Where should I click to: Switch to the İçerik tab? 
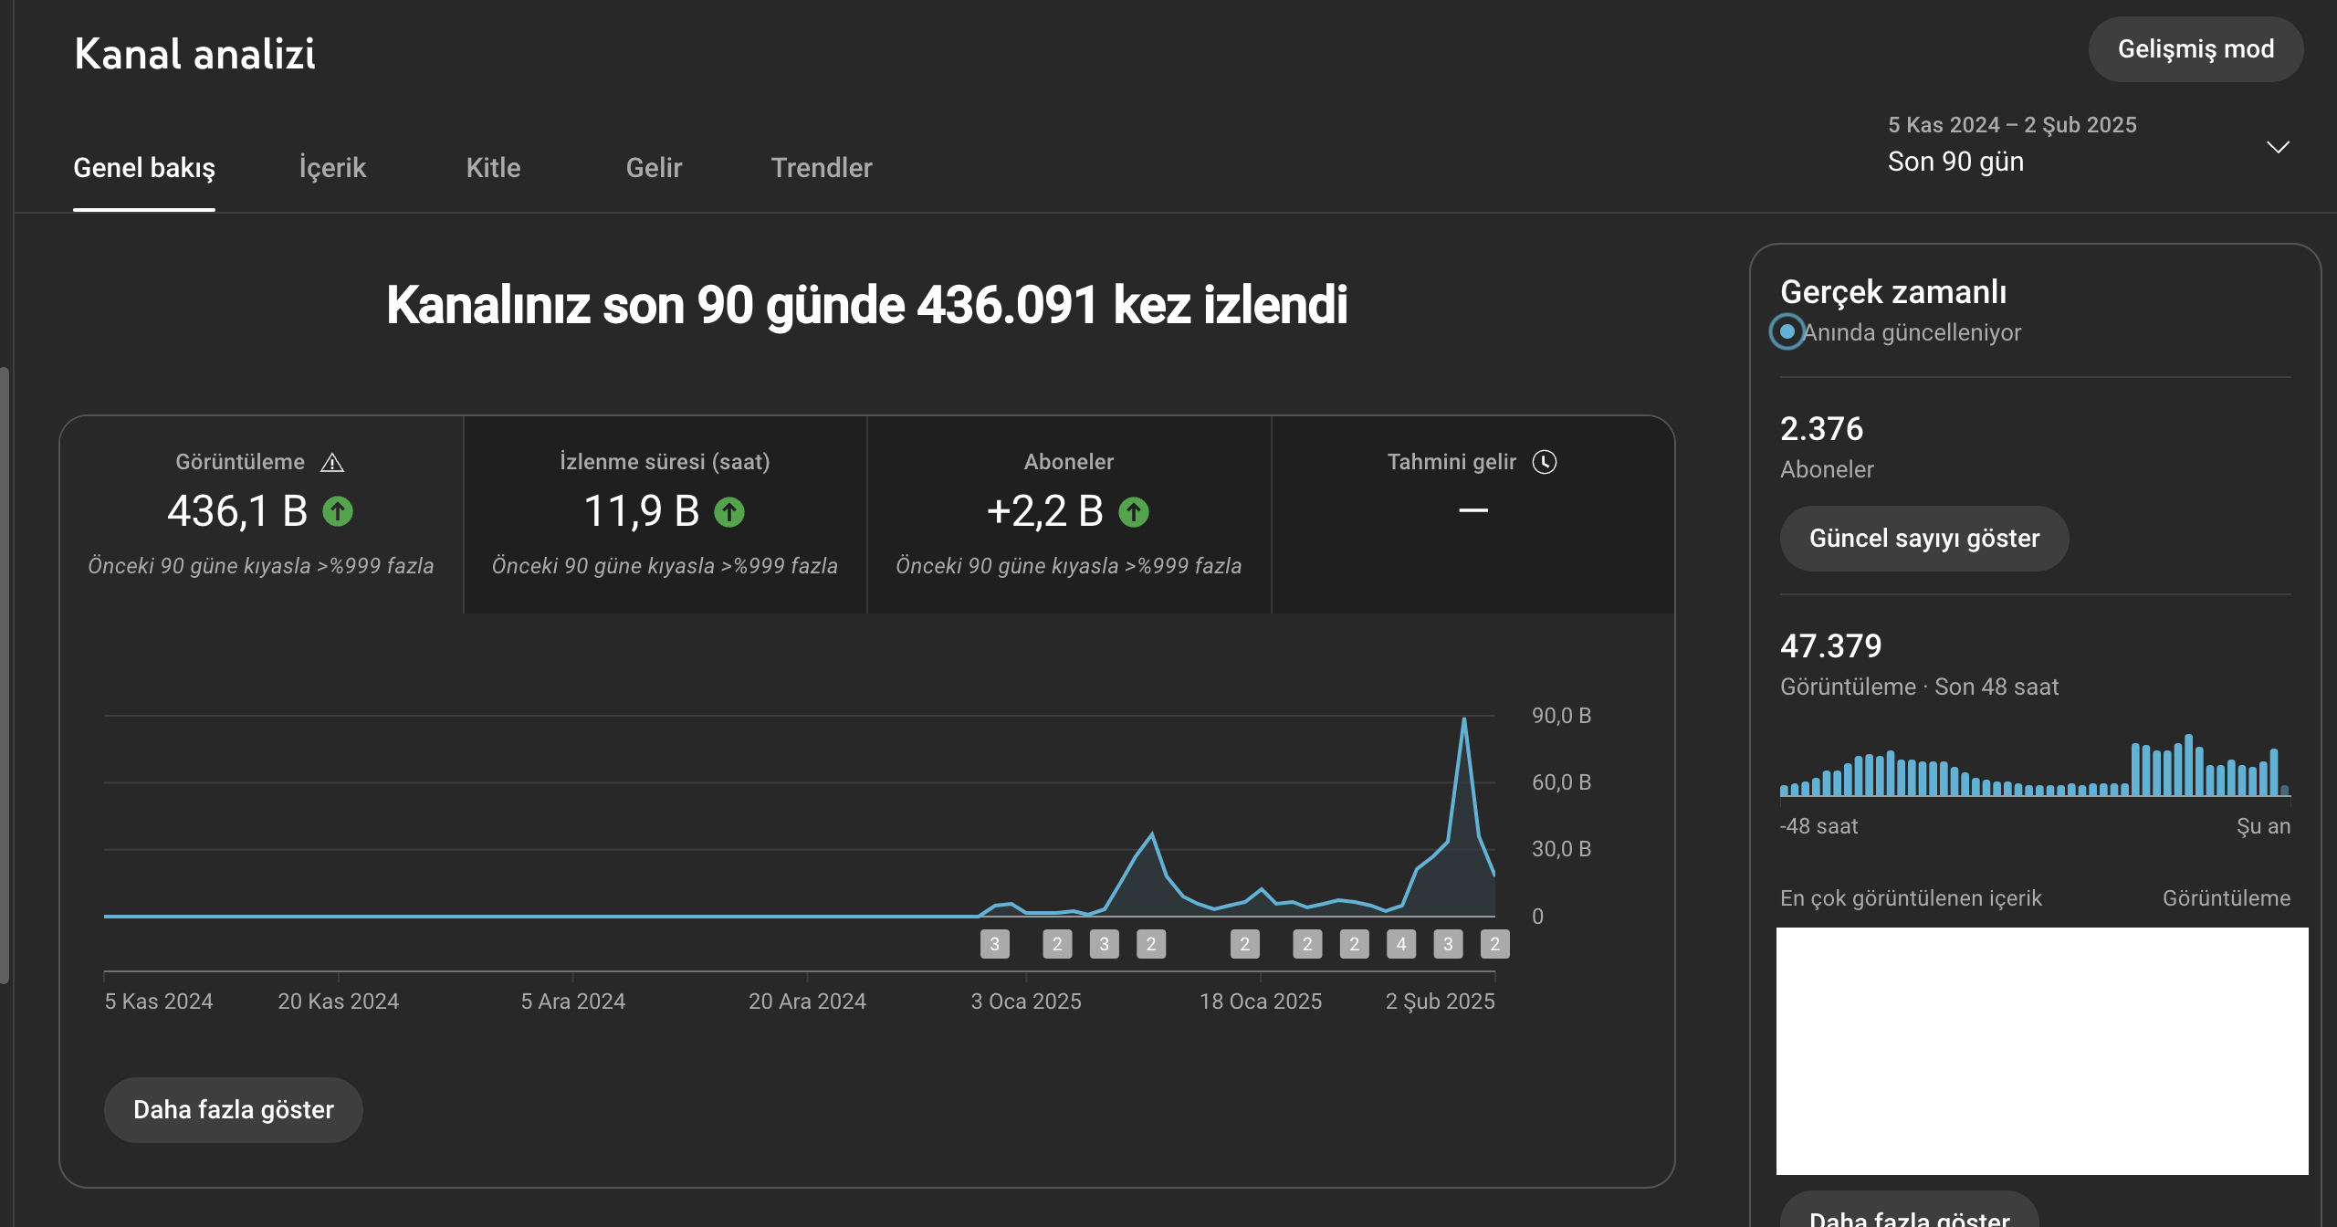click(332, 168)
